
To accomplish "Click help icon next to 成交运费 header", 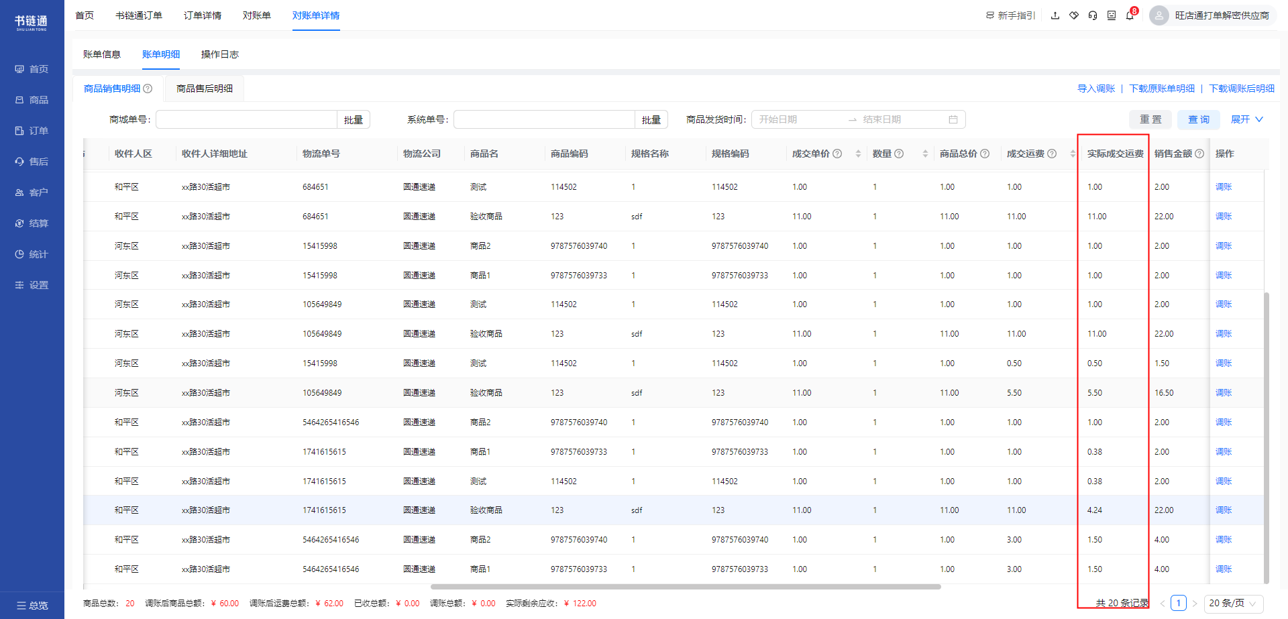I will [x=1052, y=154].
